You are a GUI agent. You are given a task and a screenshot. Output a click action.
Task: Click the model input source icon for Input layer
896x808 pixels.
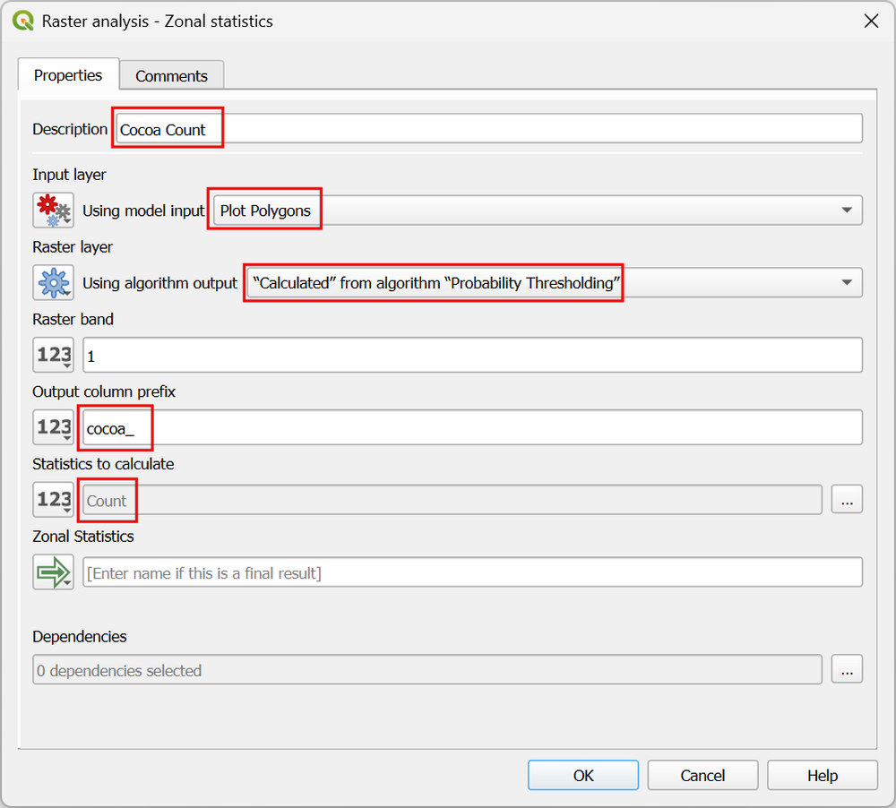[x=53, y=211]
